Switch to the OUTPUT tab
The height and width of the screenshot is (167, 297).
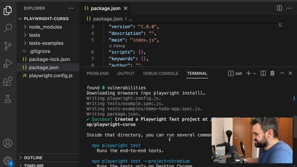click(126, 73)
